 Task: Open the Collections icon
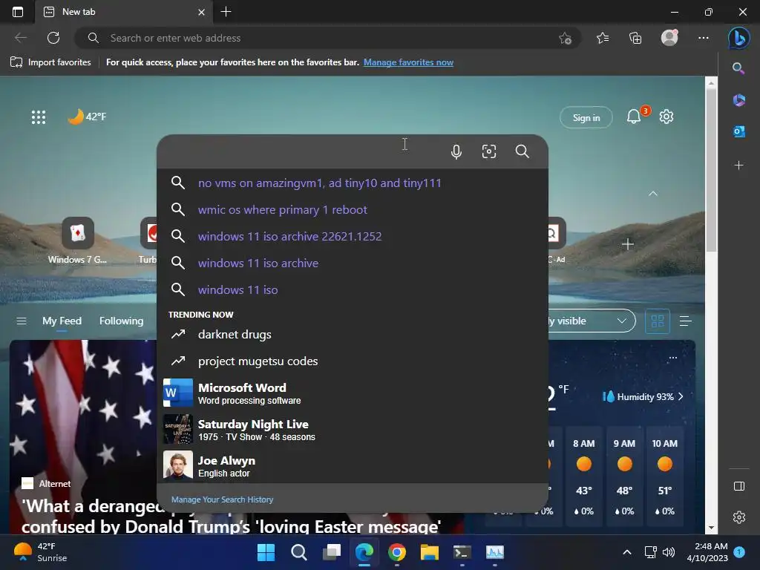[x=635, y=38]
